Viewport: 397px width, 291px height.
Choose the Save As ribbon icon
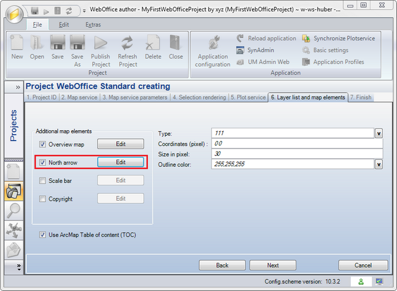coord(77,42)
